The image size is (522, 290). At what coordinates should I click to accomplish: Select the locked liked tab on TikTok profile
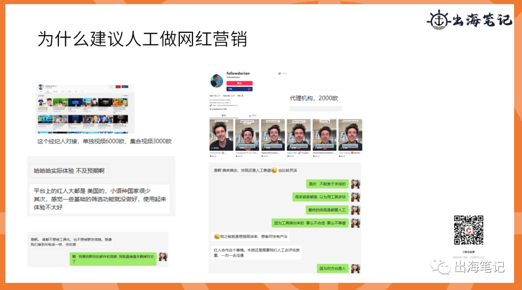(x=252, y=116)
